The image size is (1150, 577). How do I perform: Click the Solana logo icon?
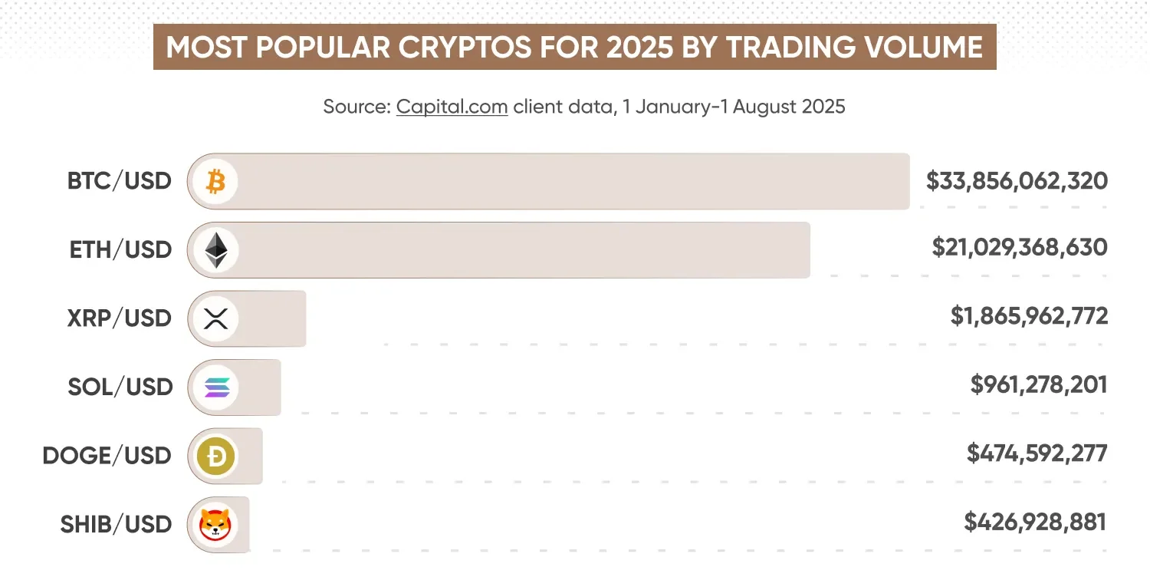pos(216,387)
